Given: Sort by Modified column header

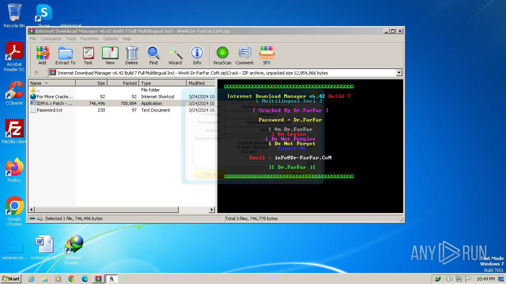Looking at the screenshot, I should point(201,83).
